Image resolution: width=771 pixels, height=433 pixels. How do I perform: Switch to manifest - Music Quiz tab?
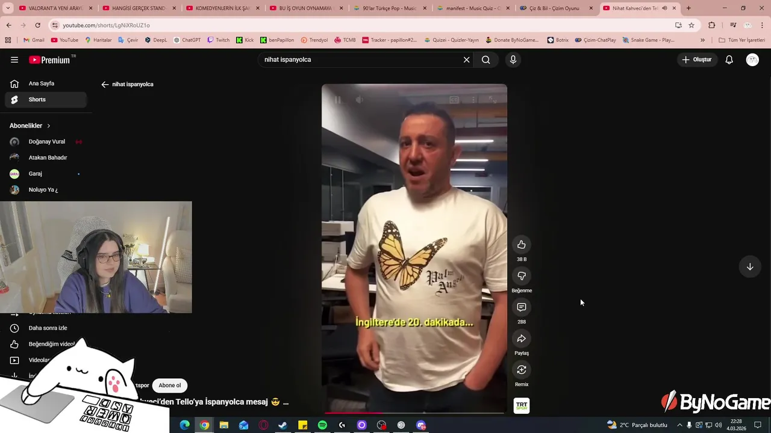[472, 8]
